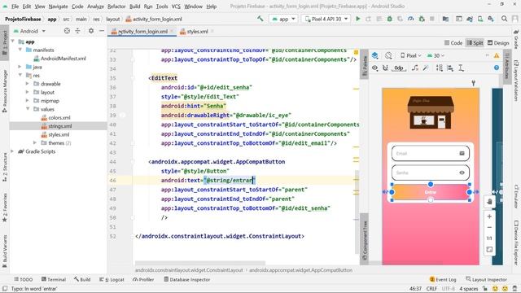This screenshot has height=293, width=521.
Task: Open Database Inspector tool window
Action: tap(187, 279)
